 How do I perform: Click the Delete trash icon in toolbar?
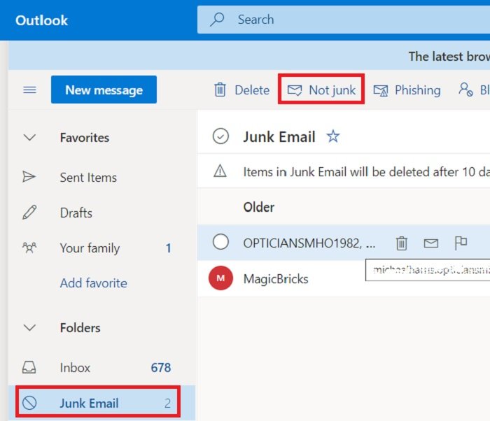[x=220, y=90]
